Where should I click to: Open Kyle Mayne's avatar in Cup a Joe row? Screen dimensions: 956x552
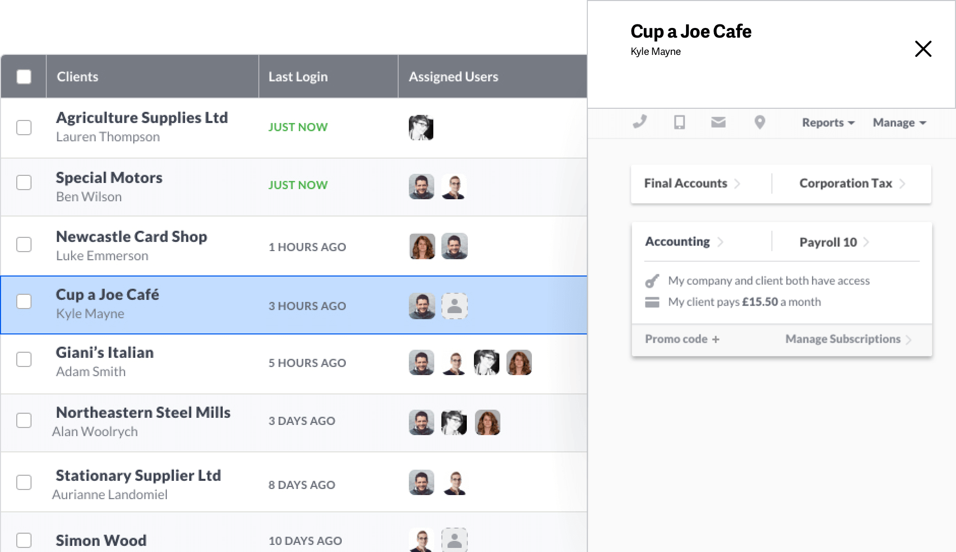[x=422, y=306]
